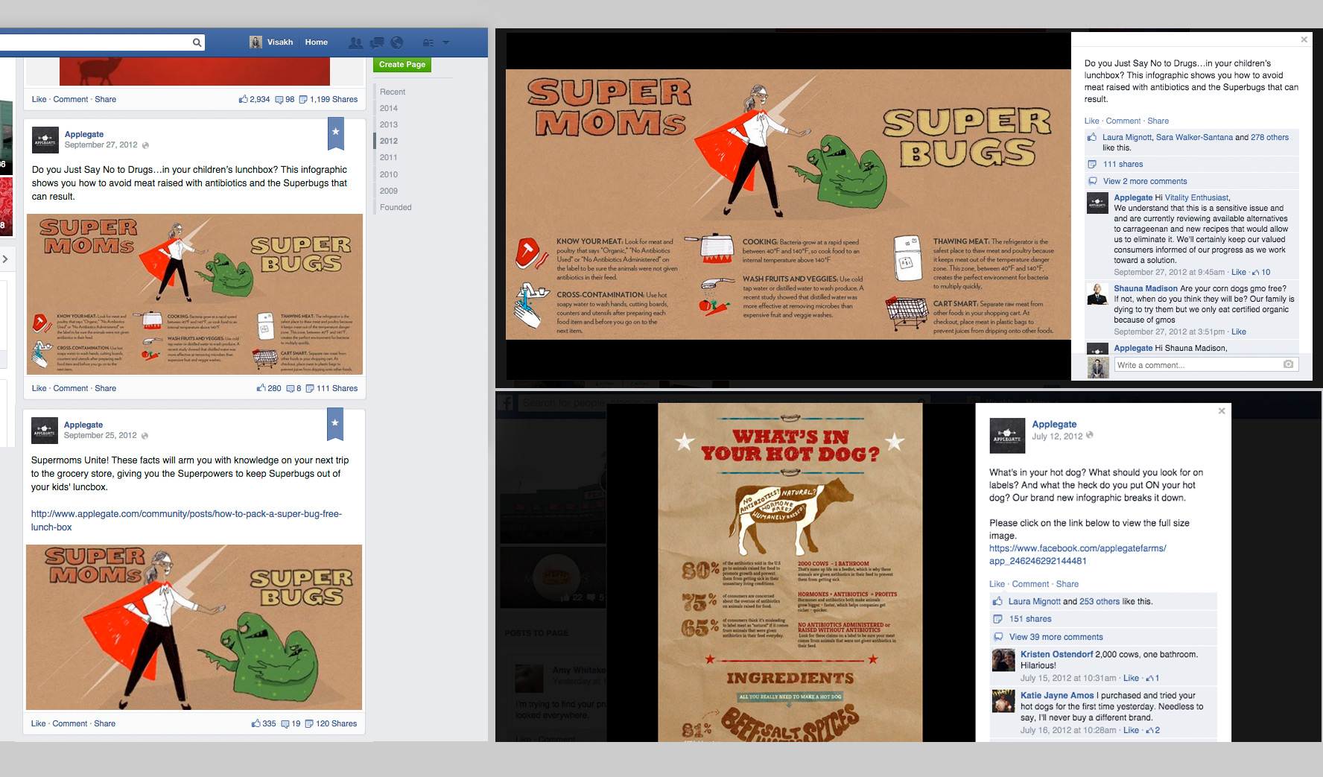Expand View 39 more comments
This screenshot has height=777, width=1323.
point(1056,637)
